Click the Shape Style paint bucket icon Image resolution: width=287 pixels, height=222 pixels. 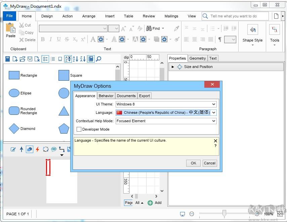(x=252, y=29)
